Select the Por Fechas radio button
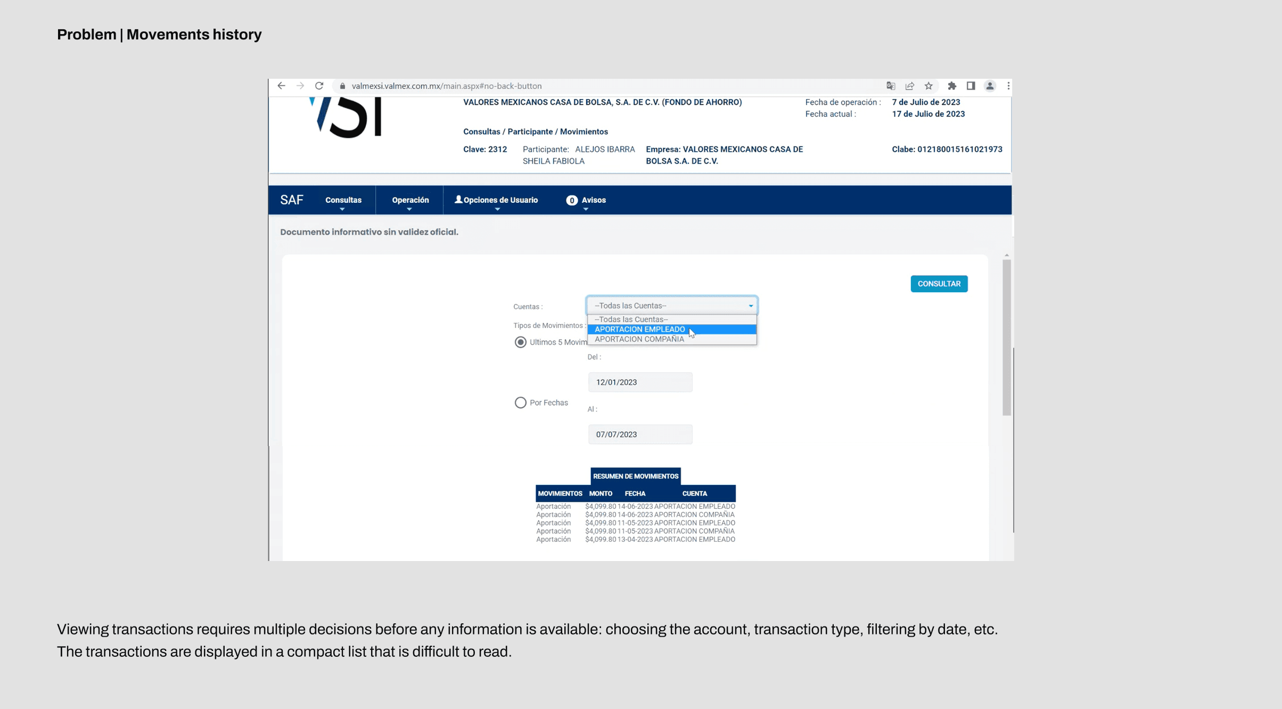This screenshot has height=709, width=1282. [x=520, y=402]
